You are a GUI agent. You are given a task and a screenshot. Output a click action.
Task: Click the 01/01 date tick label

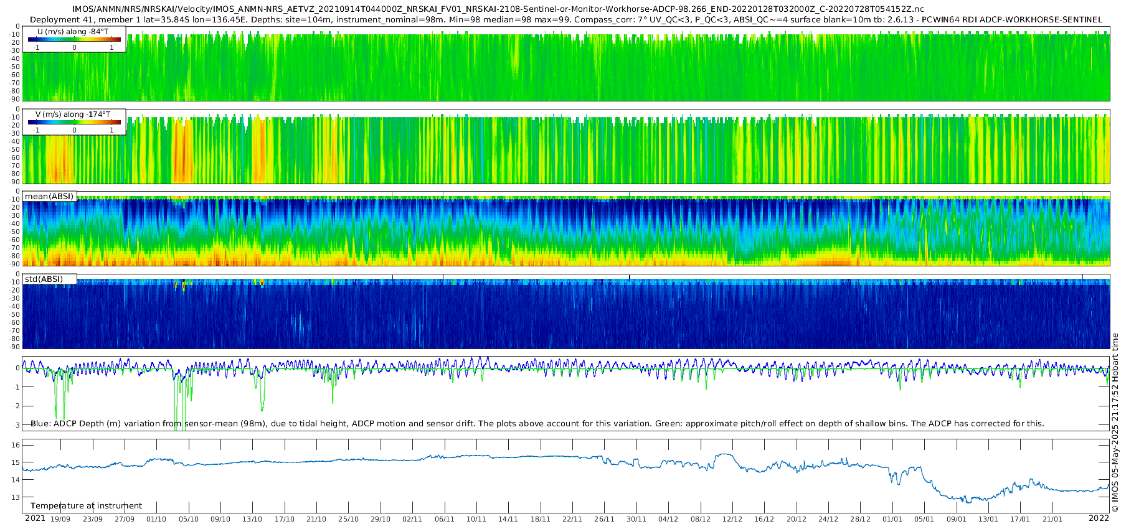(892, 519)
